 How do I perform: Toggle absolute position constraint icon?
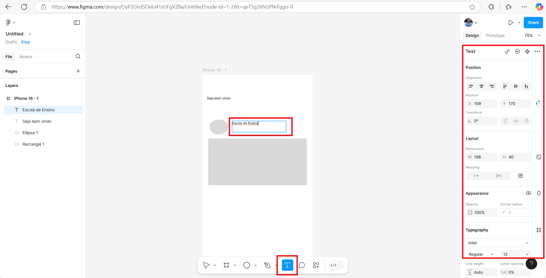(x=539, y=104)
